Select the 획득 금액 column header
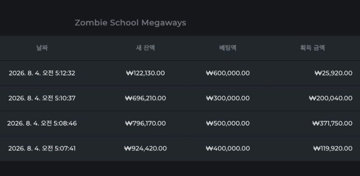 [312, 48]
